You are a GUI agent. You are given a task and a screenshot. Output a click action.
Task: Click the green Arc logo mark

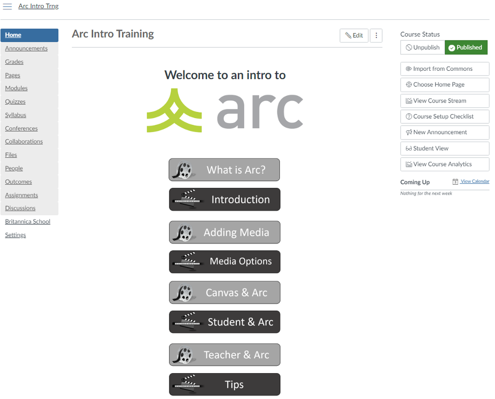174,110
